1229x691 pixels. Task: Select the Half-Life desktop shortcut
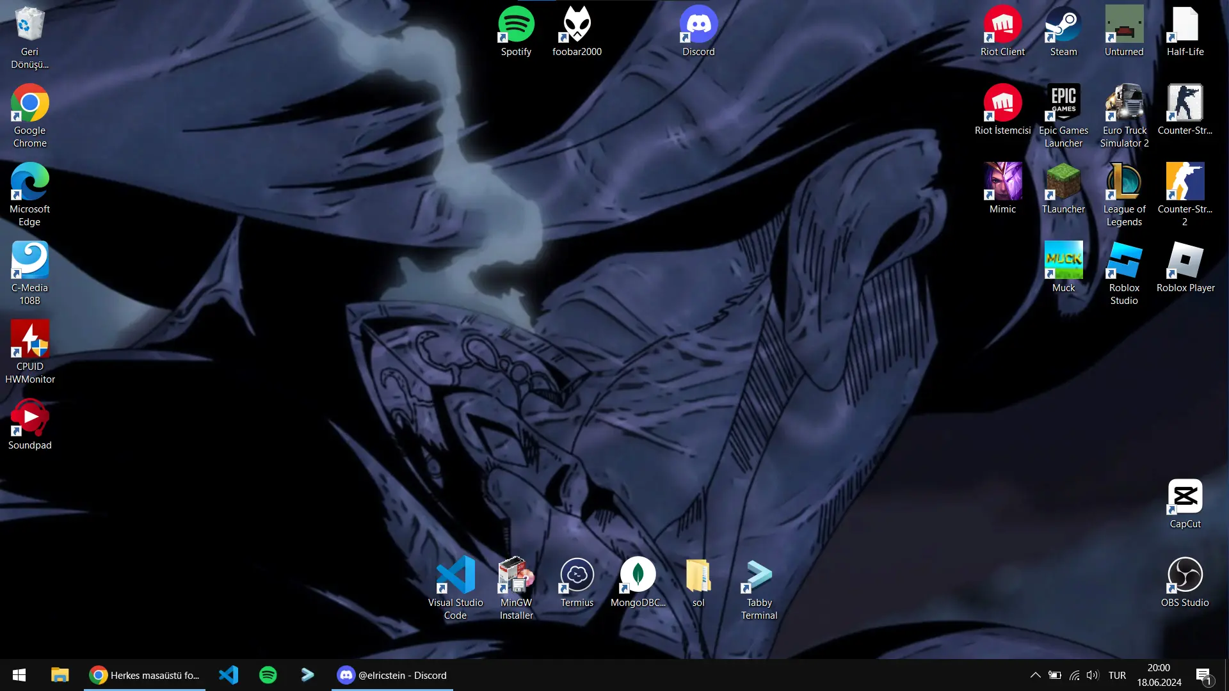pyautogui.click(x=1185, y=31)
